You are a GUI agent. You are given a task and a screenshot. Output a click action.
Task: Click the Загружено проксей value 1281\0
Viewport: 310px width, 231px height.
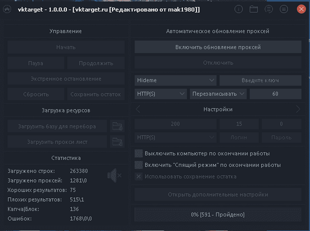pyautogui.click(x=78, y=181)
